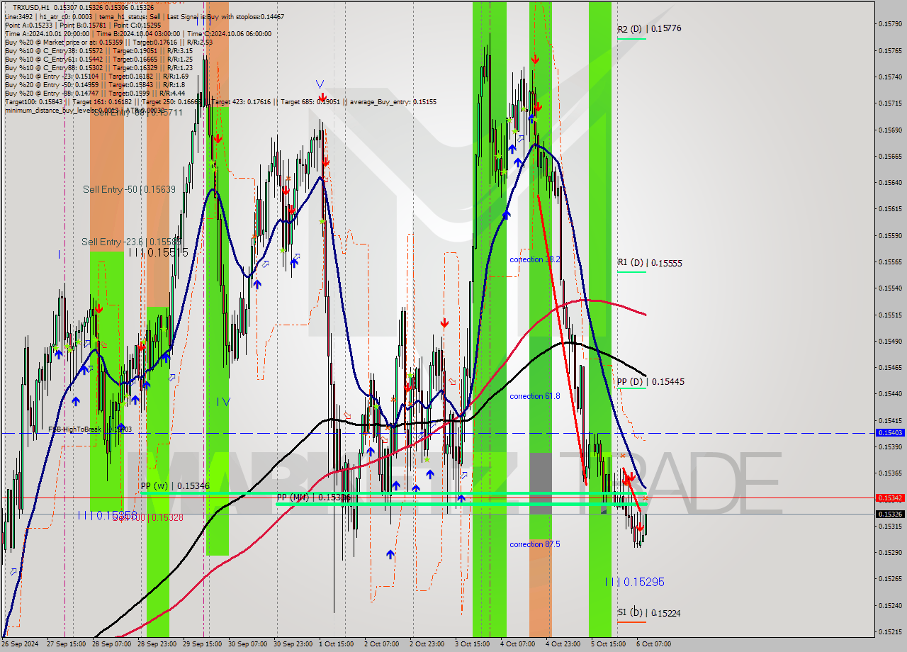This screenshot has height=652, width=907.
Task: Click the I I I 0.15515 level label
Action: (158, 252)
